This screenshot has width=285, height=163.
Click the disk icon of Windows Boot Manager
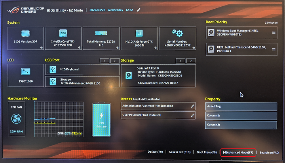tap(211, 33)
